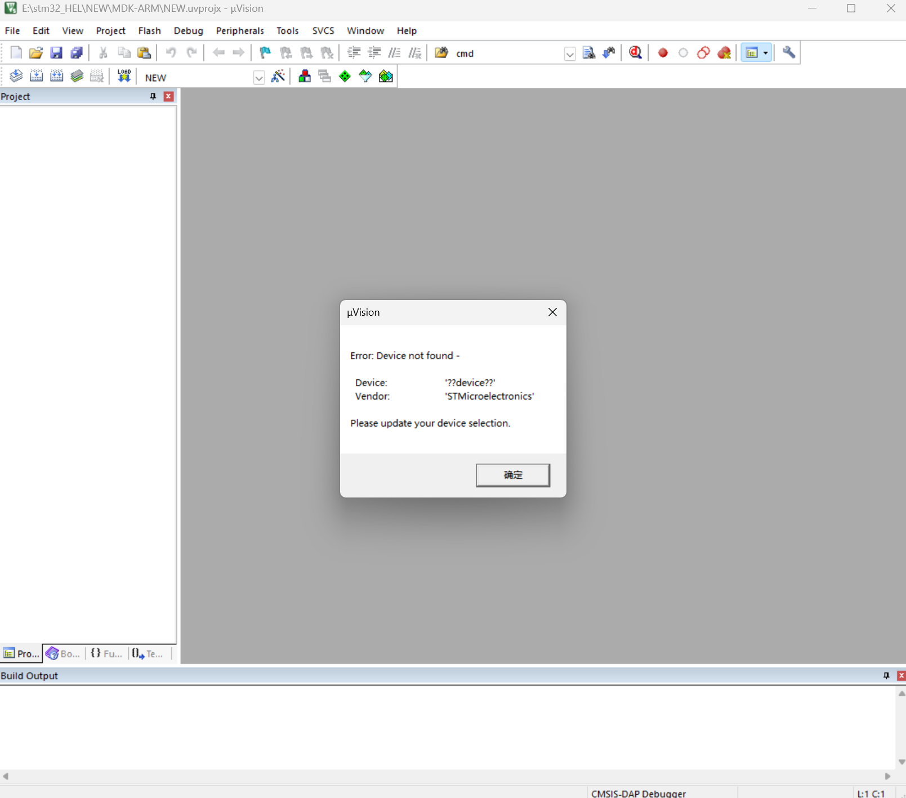This screenshot has width=906, height=798.
Task: Click the Redo icon
Action: 191,53
